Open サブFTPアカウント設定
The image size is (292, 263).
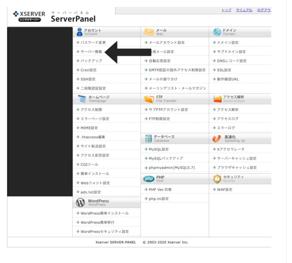168,110
